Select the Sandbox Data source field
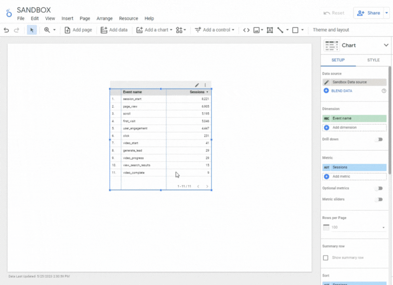The height and width of the screenshot is (285, 393). (354, 82)
